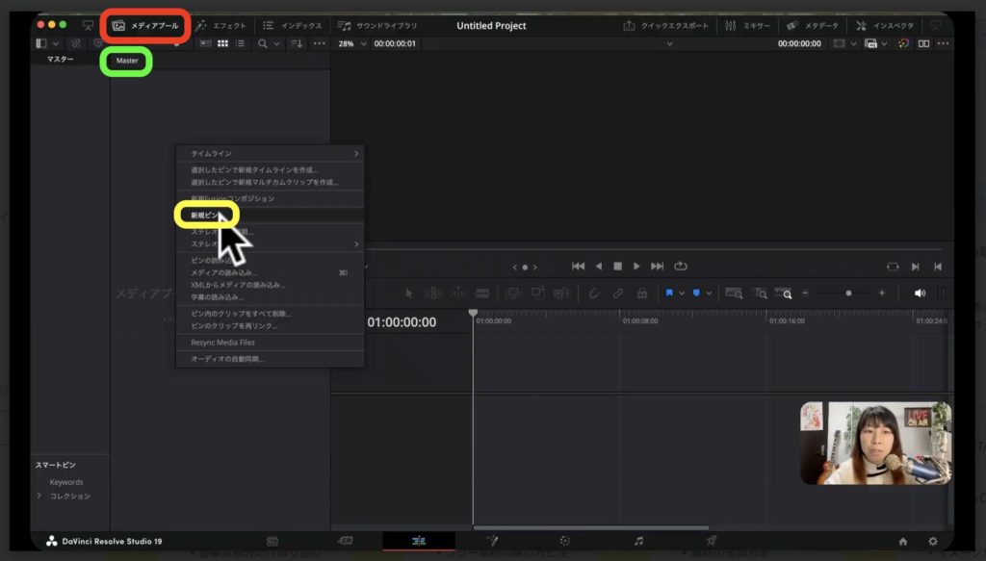Screen dimensions: 986x561
Task: Select the Master bin
Action: (125, 61)
